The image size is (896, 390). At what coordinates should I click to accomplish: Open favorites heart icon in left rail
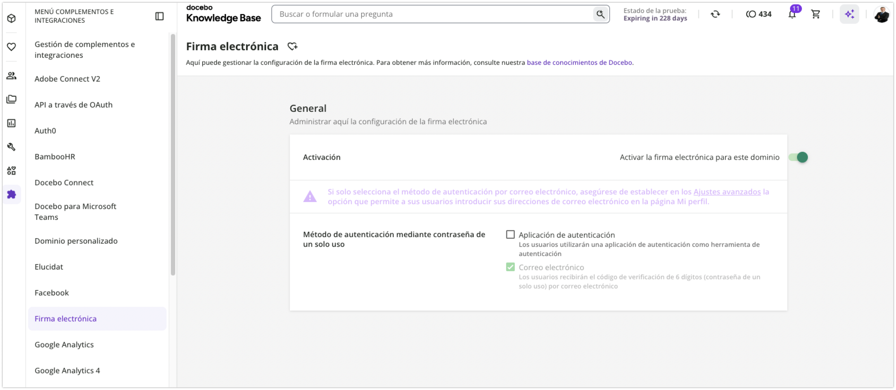pos(11,46)
